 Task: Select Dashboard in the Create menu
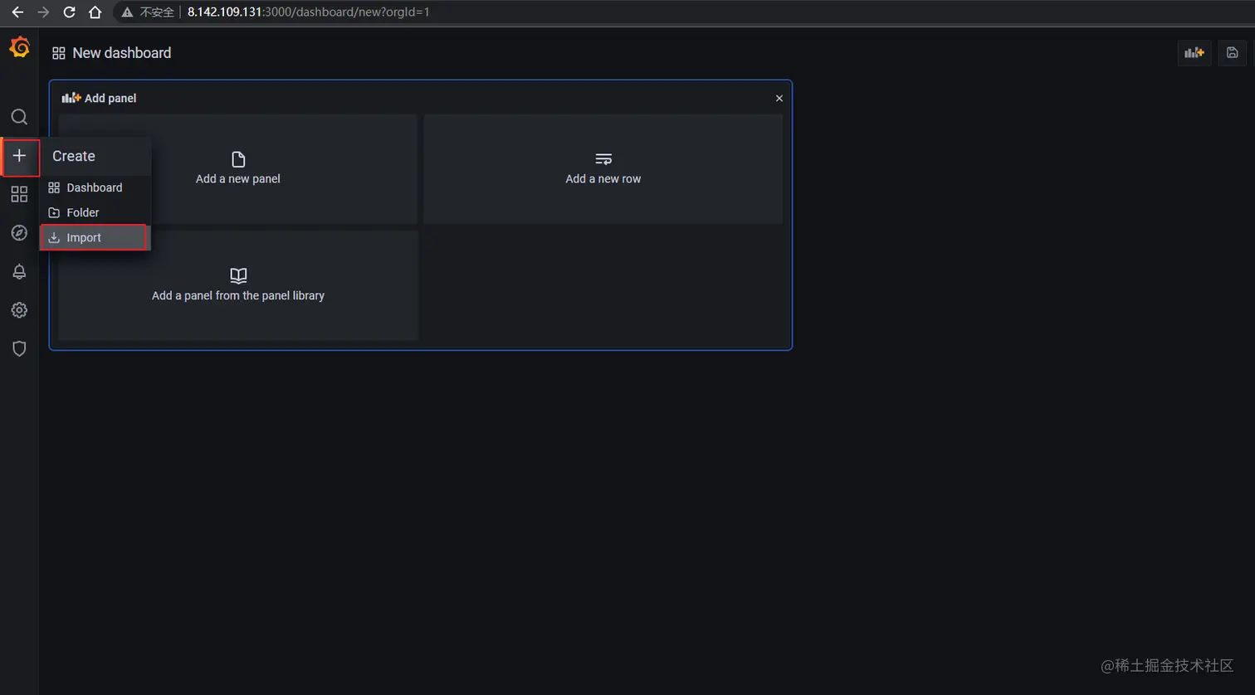pos(94,187)
